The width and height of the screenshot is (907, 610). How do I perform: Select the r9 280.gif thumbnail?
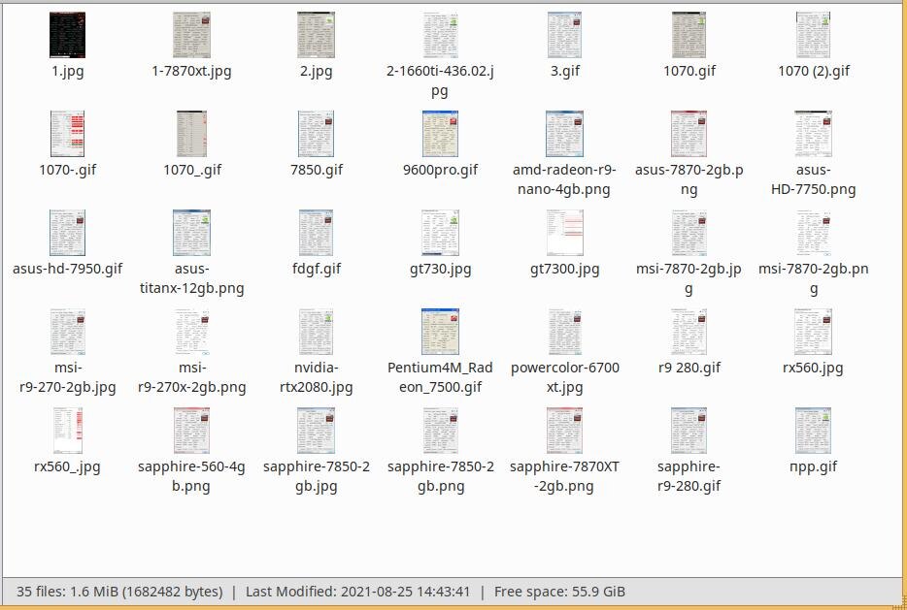click(689, 331)
